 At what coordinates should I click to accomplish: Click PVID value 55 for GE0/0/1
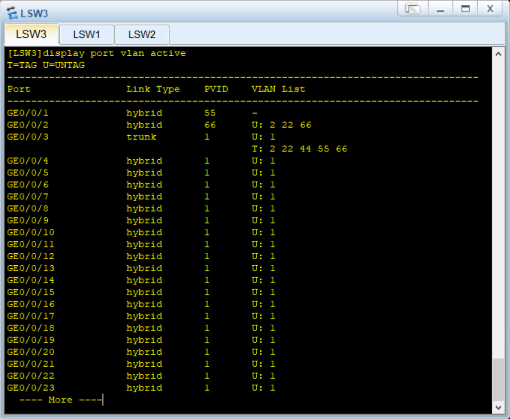[x=210, y=113]
